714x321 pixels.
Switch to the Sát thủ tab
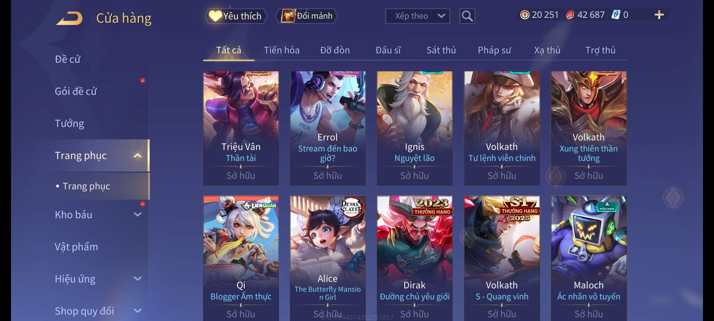[441, 50]
